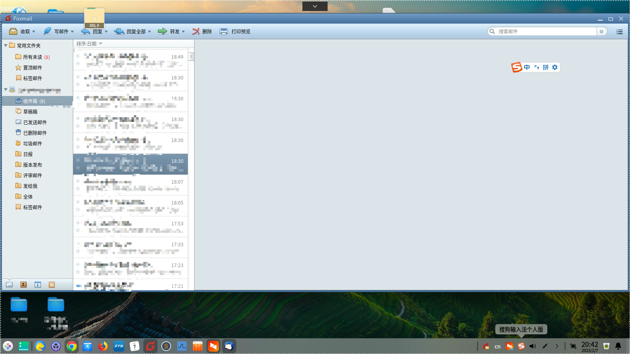Select the 日报 search folder

(x=24, y=154)
